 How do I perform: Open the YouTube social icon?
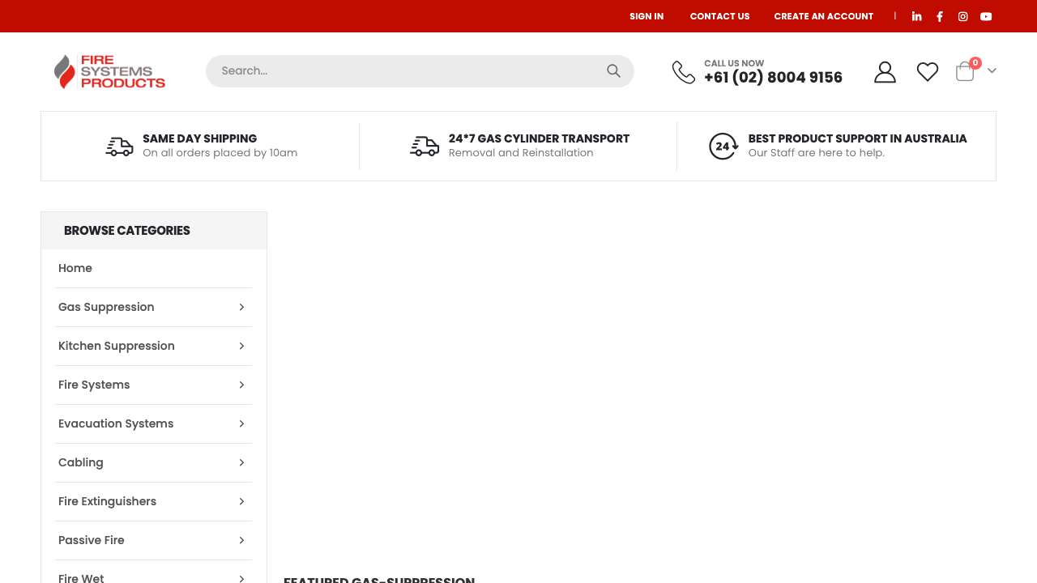pos(986,16)
